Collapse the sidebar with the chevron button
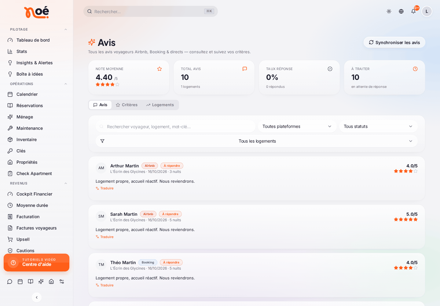This screenshot has height=306, width=440. tap(37, 297)
